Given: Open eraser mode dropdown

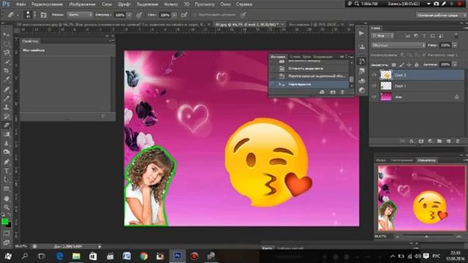Looking at the screenshot, I should click(80, 15).
